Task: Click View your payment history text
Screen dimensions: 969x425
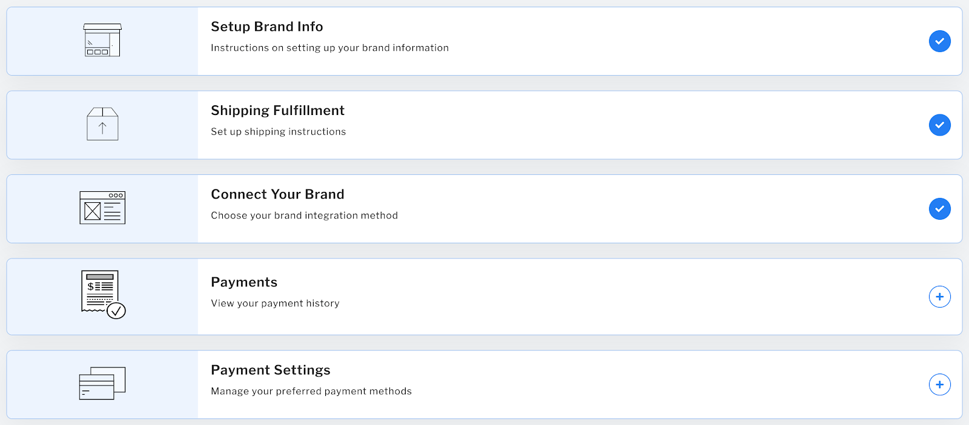Action: click(x=274, y=303)
